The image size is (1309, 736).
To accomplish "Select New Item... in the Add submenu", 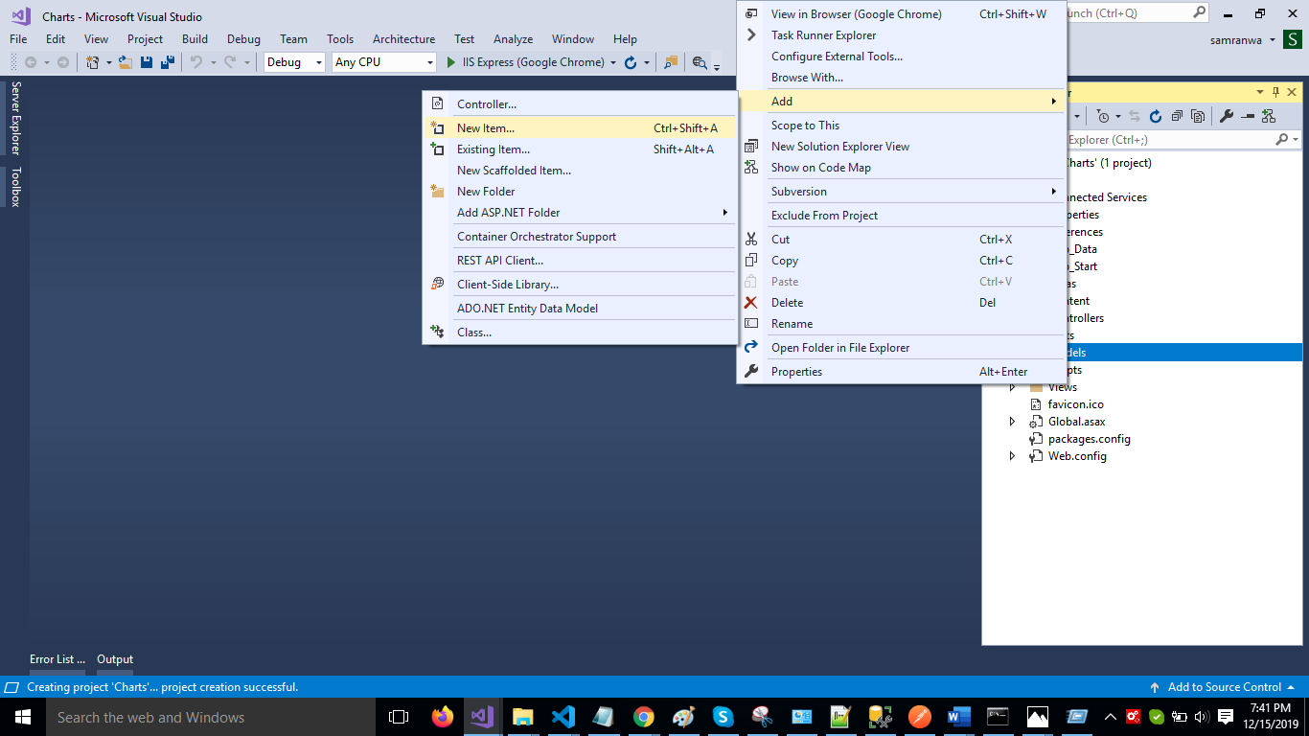I will click(486, 128).
